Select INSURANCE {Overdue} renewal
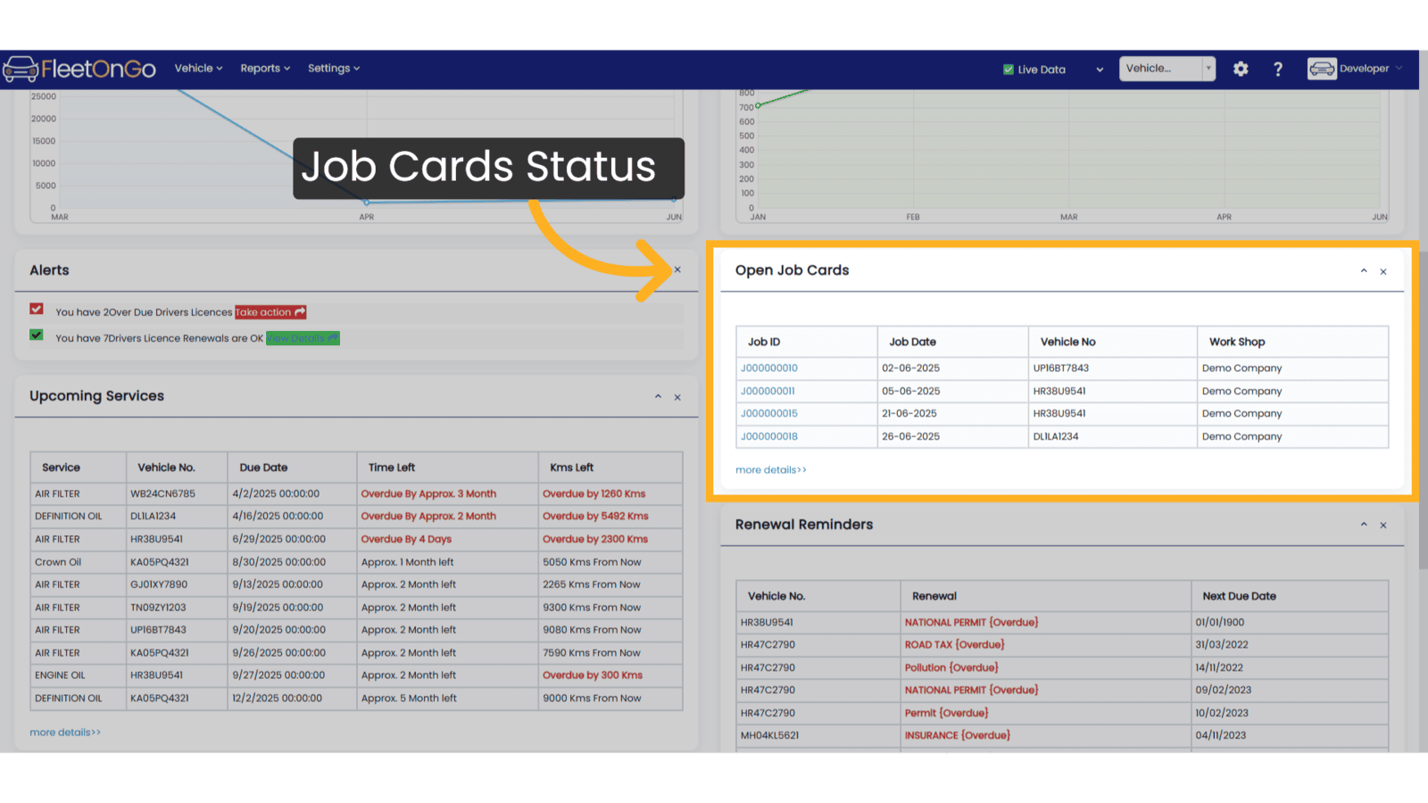 coord(958,736)
